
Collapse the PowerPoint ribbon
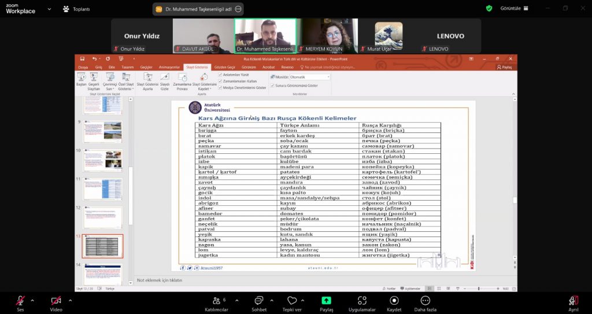click(513, 93)
